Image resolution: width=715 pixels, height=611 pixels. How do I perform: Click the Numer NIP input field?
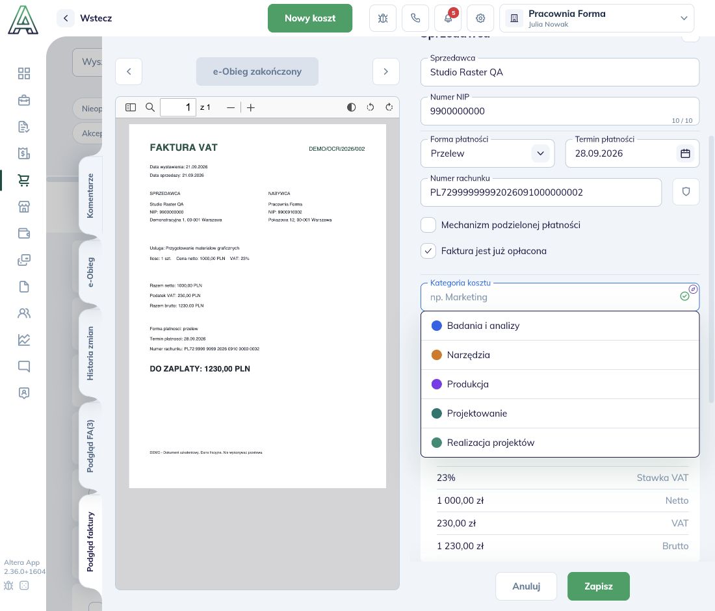pyautogui.click(x=560, y=111)
